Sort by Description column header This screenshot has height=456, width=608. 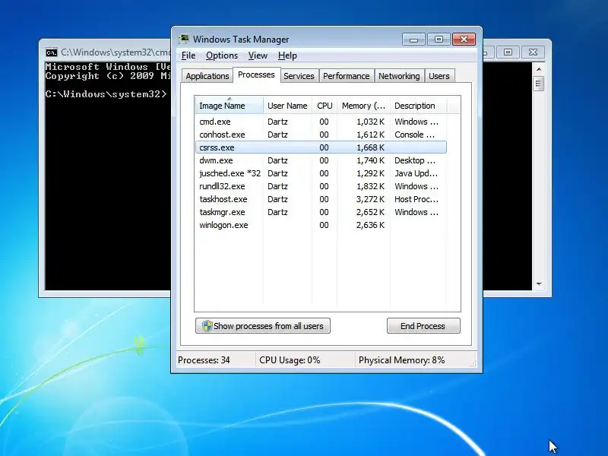click(x=418, y=106)
